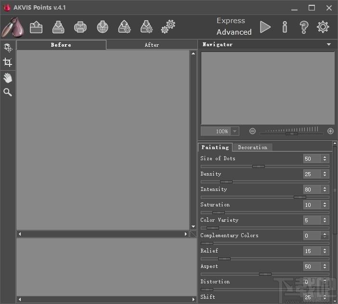
Task: Step the Intensity value spinner
Action: (x=325, y=190)
